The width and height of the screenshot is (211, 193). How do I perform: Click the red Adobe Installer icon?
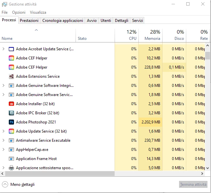coord(11,104)
